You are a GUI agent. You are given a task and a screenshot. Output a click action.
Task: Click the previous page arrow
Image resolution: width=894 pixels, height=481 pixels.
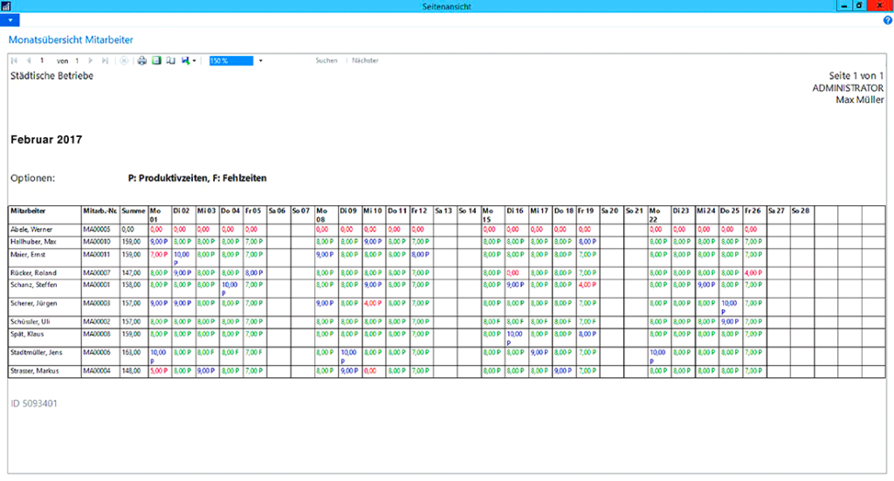pyautogui.click(x=28, y=61)
